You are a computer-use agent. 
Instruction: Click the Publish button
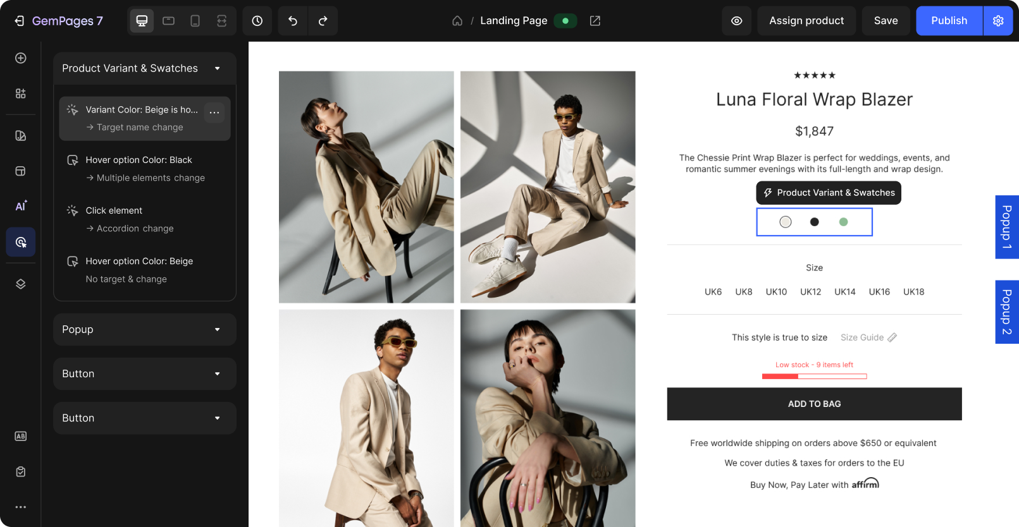tap(949, 21)
